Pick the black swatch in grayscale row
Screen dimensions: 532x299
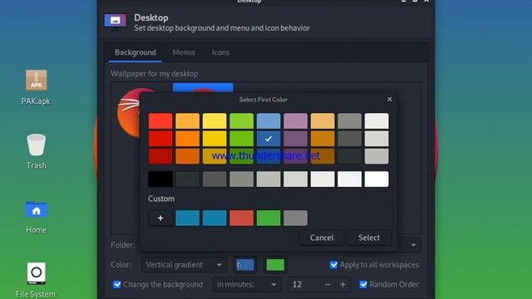tap(160, 179)
